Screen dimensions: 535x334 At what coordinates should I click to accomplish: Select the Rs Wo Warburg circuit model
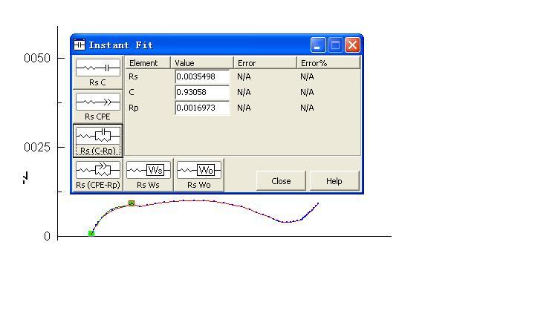199,175
